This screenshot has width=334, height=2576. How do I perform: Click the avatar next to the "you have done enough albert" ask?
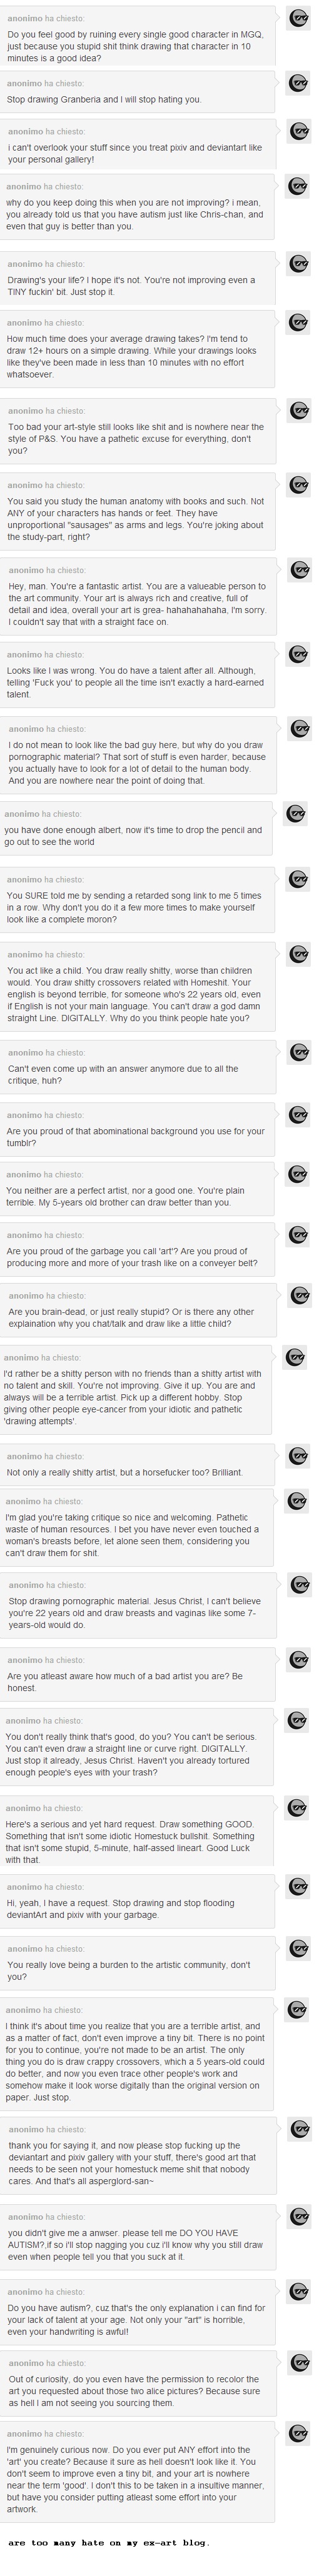click(295, 813)
